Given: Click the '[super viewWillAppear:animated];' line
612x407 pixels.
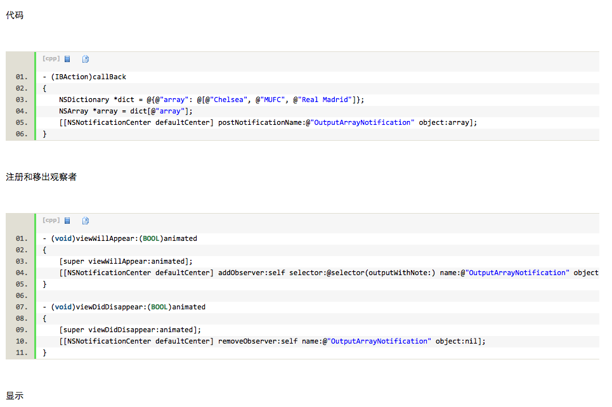Looking at the screenshot, I should coord(126,261).
